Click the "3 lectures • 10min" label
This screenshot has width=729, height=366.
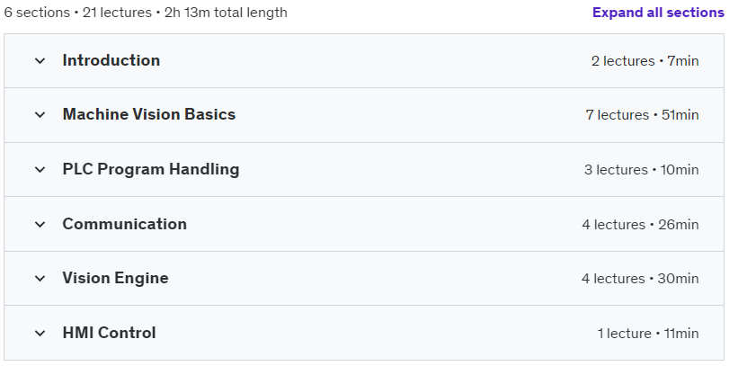pyautogui.click(x=641, y=170)
